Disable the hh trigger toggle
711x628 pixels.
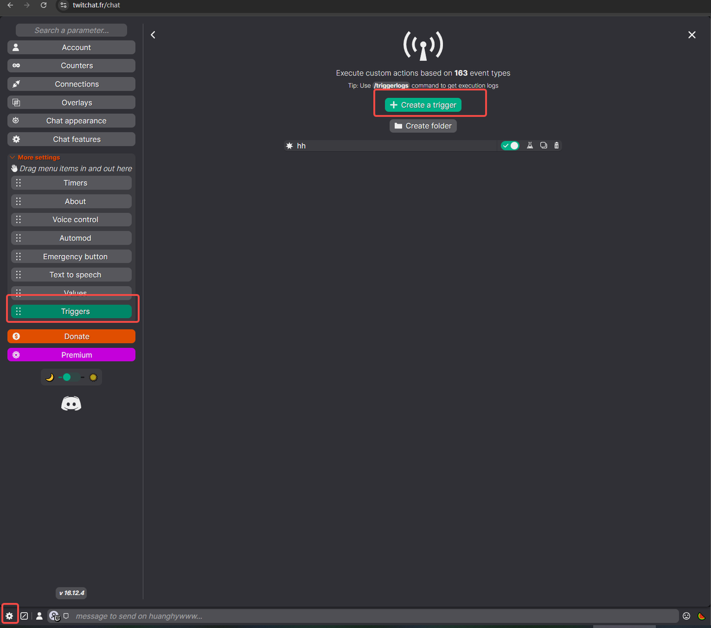pyautogui.click(x=510, y=146)
